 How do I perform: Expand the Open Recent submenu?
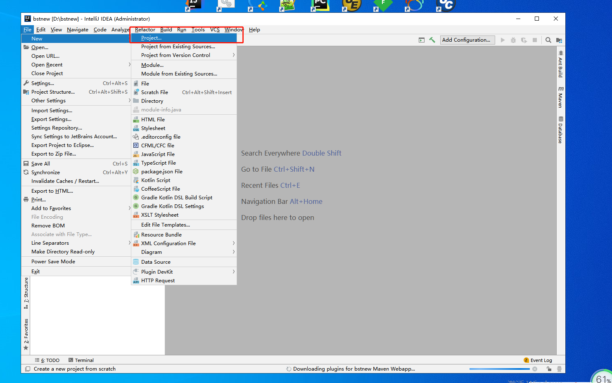pos(76,65)
